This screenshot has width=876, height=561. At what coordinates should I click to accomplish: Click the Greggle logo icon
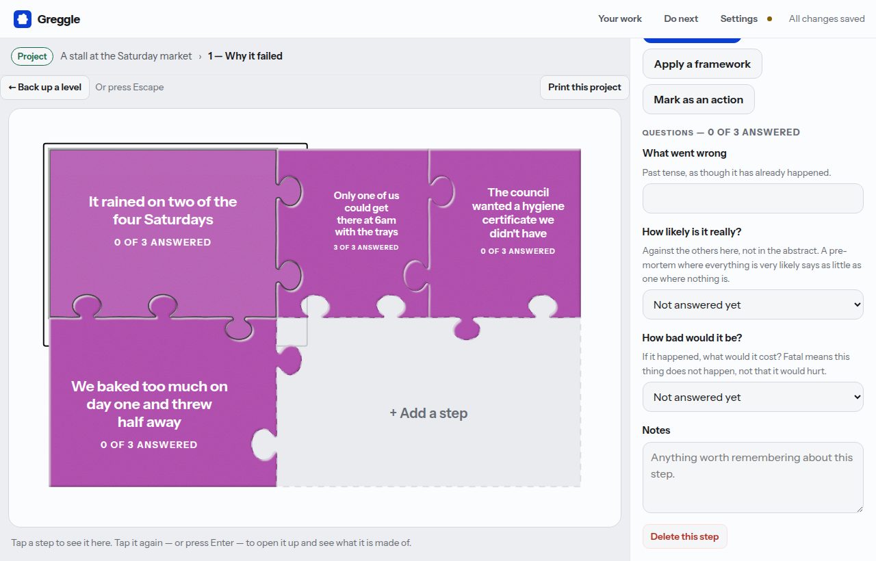[x=23, y=19]
